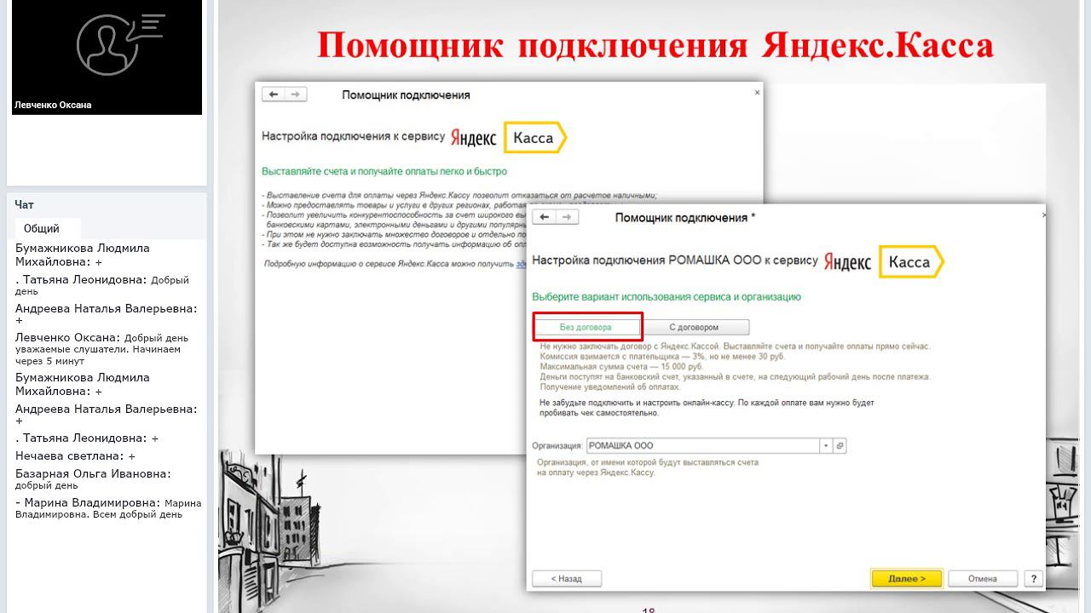Screen dimensions: 1091x613
Task: Expand the Организация dropdown arrow
Action: tap(826, 445)
